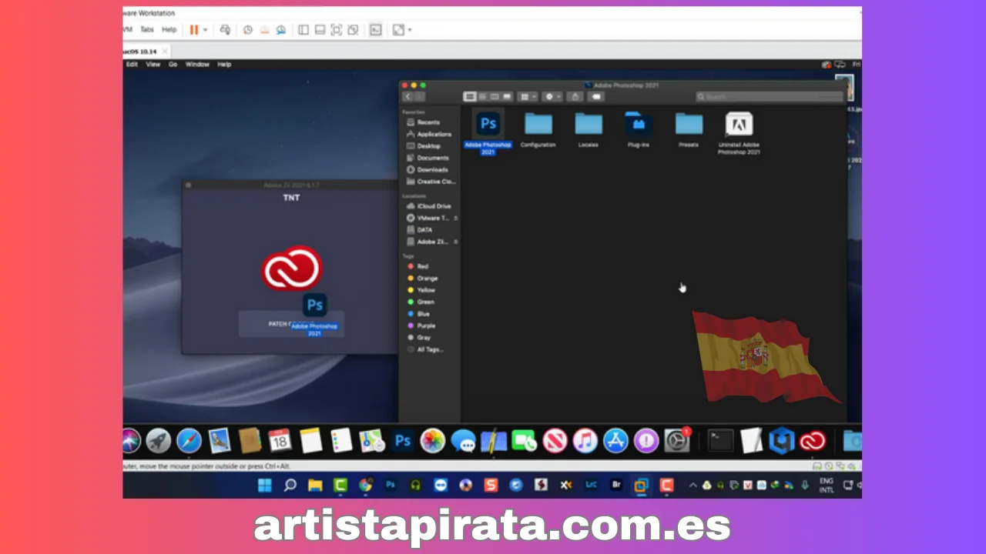Open the dropdown arrow beside VMware pause button
986x554 pixels.
coord(205,30)
